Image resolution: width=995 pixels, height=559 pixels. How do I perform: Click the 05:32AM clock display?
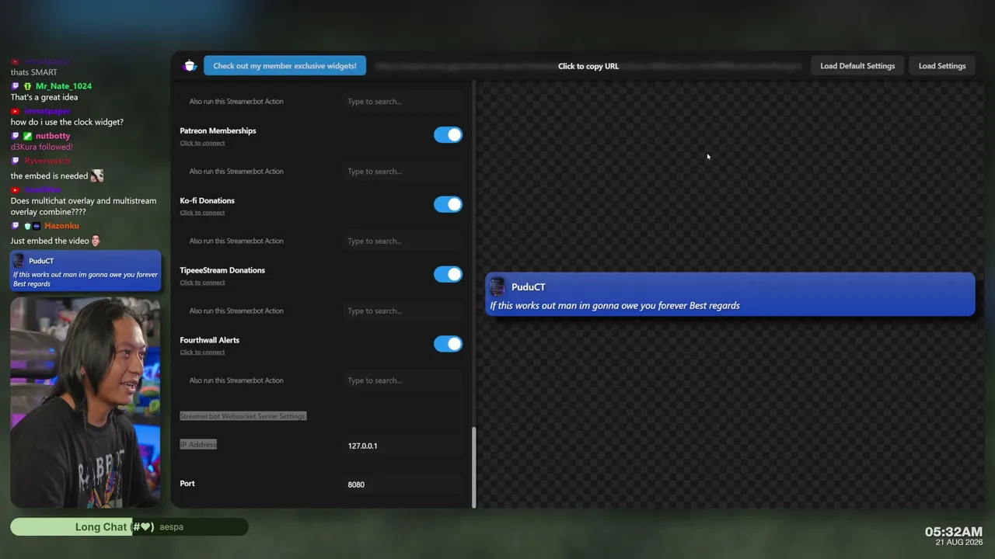coord(954,532)
